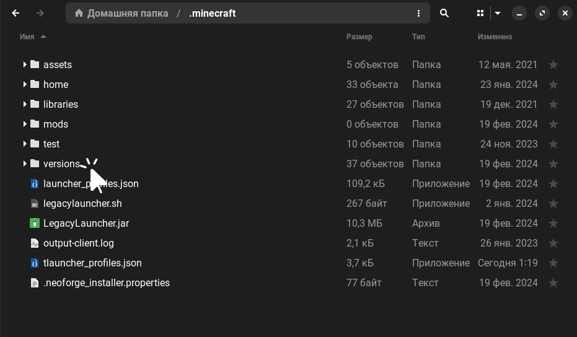Screen dimensions: 577x337
Task: Expand the versions folder triangle
Action: 25,164
